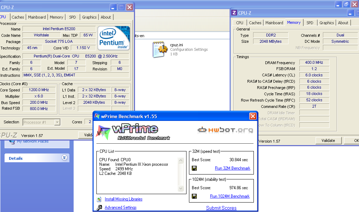Switch to About tab in right CPU-Z

click(x=343, y=23)
